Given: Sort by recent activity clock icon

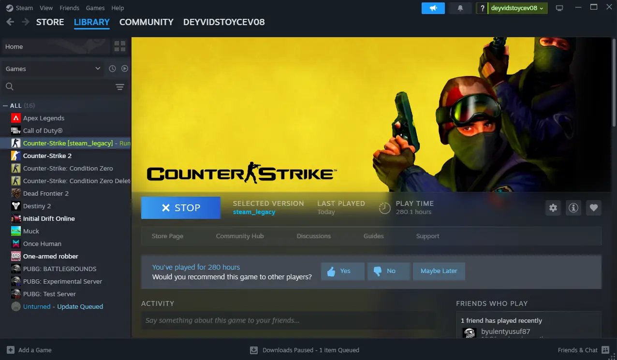Looking at the screenshot, I should [x=112, y=69].
